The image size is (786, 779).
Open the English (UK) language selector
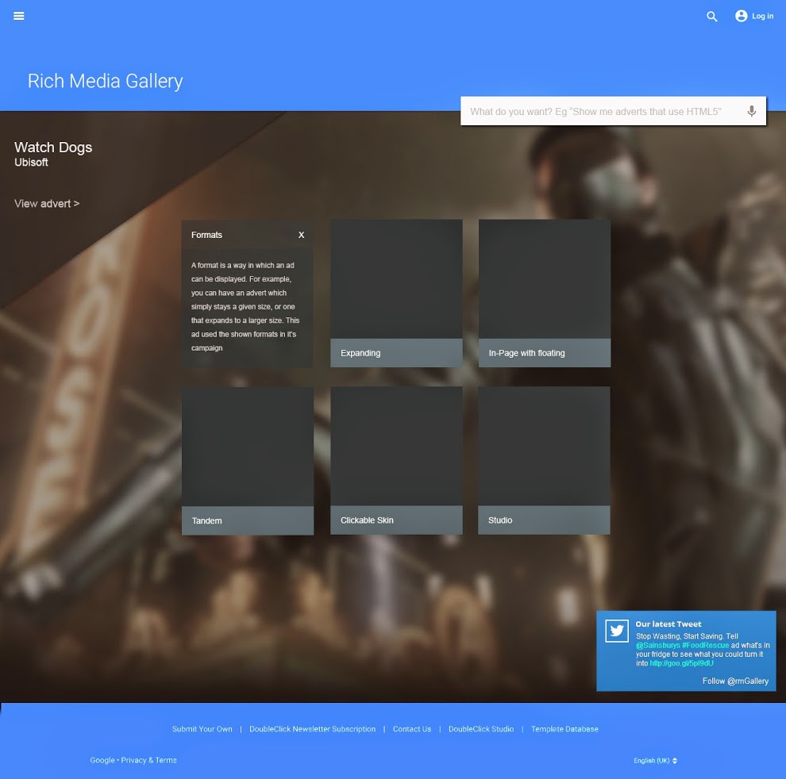655,761
